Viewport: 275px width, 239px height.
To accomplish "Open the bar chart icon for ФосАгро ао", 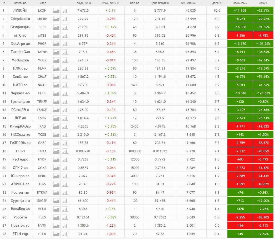I will [65, 43].
